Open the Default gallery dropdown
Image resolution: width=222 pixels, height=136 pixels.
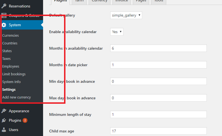tap(126, 15)
